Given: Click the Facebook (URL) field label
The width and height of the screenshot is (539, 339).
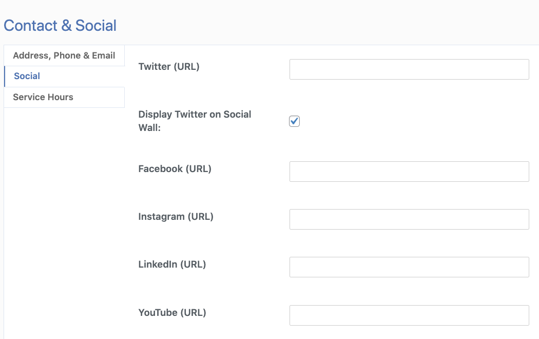Looking at the screenshot, I should (x=175, y=168).
